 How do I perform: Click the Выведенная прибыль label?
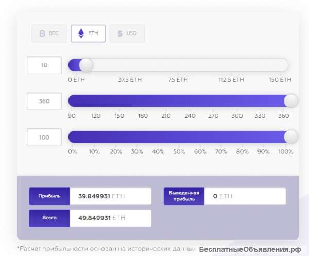(x=184, y=196)
